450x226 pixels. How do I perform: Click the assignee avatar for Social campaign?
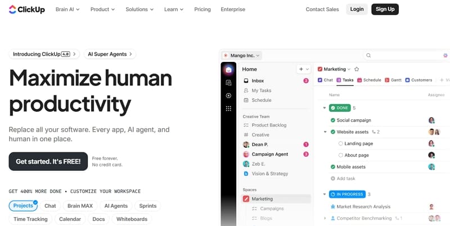click(431, 120)
